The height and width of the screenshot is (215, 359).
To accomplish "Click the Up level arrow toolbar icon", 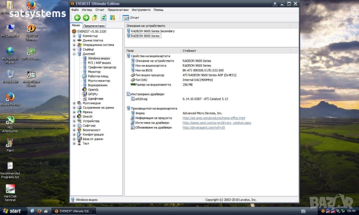I will [x=95, y=17].
